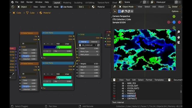The image size is (192, 108).
Task: Toggle camera view icon in viewport
Action: 178,43
